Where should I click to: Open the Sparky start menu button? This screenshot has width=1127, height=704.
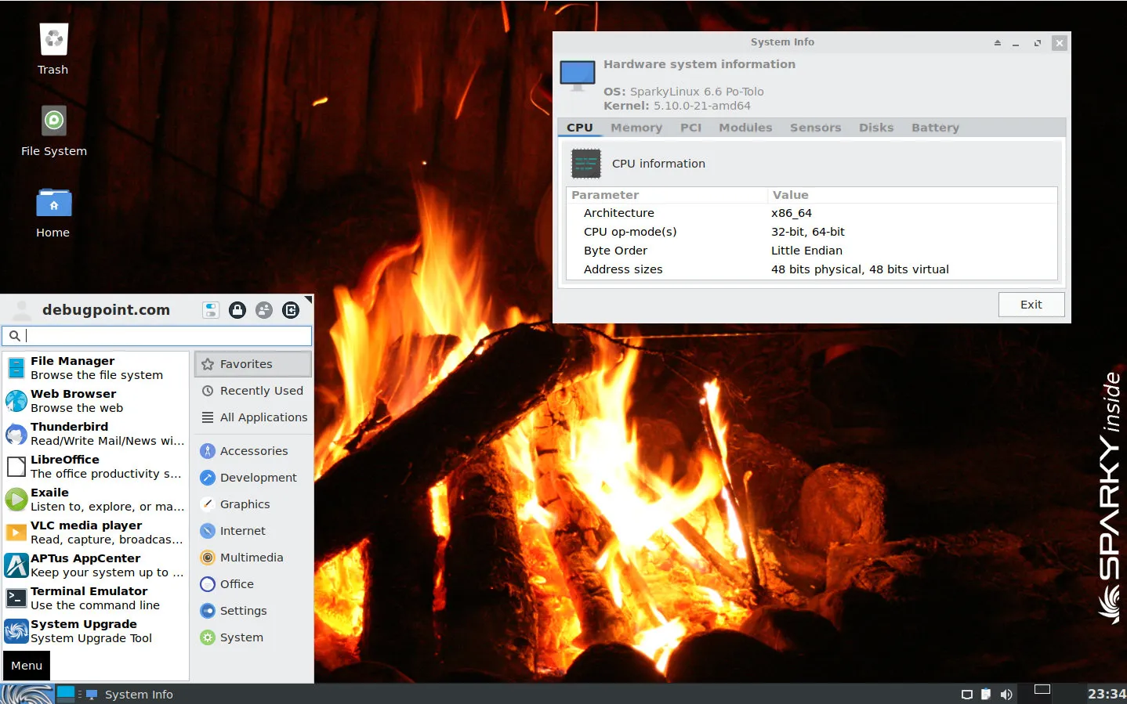pyautogui.click(x=27, y=694)
